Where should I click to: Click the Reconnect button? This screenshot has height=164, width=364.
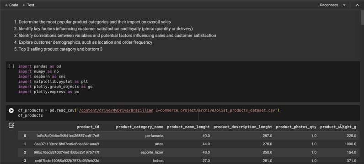pyautogui.click(x=329, y=5)
